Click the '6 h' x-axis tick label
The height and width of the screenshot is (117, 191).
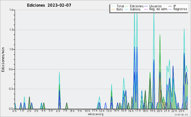(58, 111)
